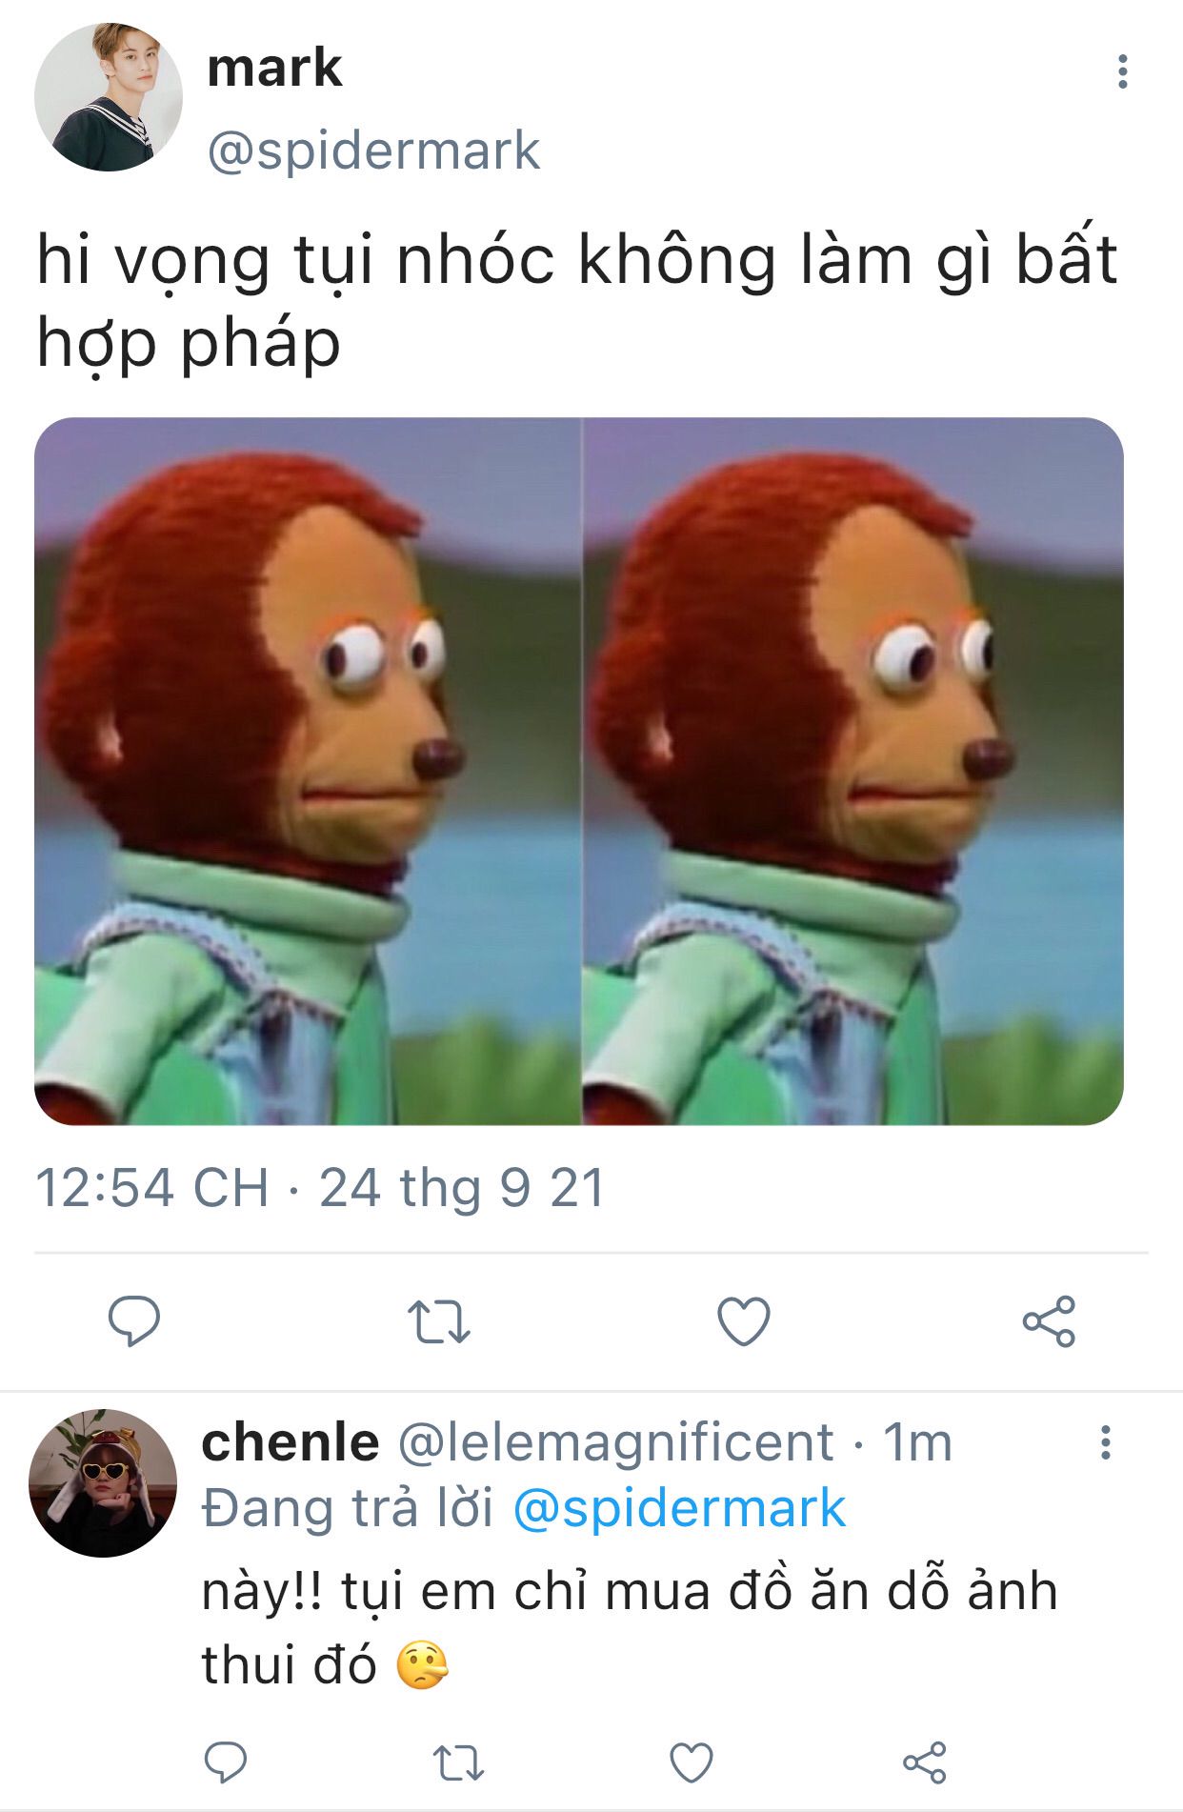Screen dimensions: 1183x1812
Task: Like mark's tweet with the heart icon
Action: coord(743,1321)
